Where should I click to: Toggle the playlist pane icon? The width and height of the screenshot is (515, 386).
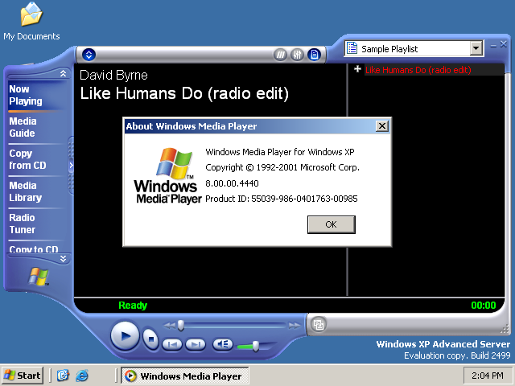[x=314, y=55]
